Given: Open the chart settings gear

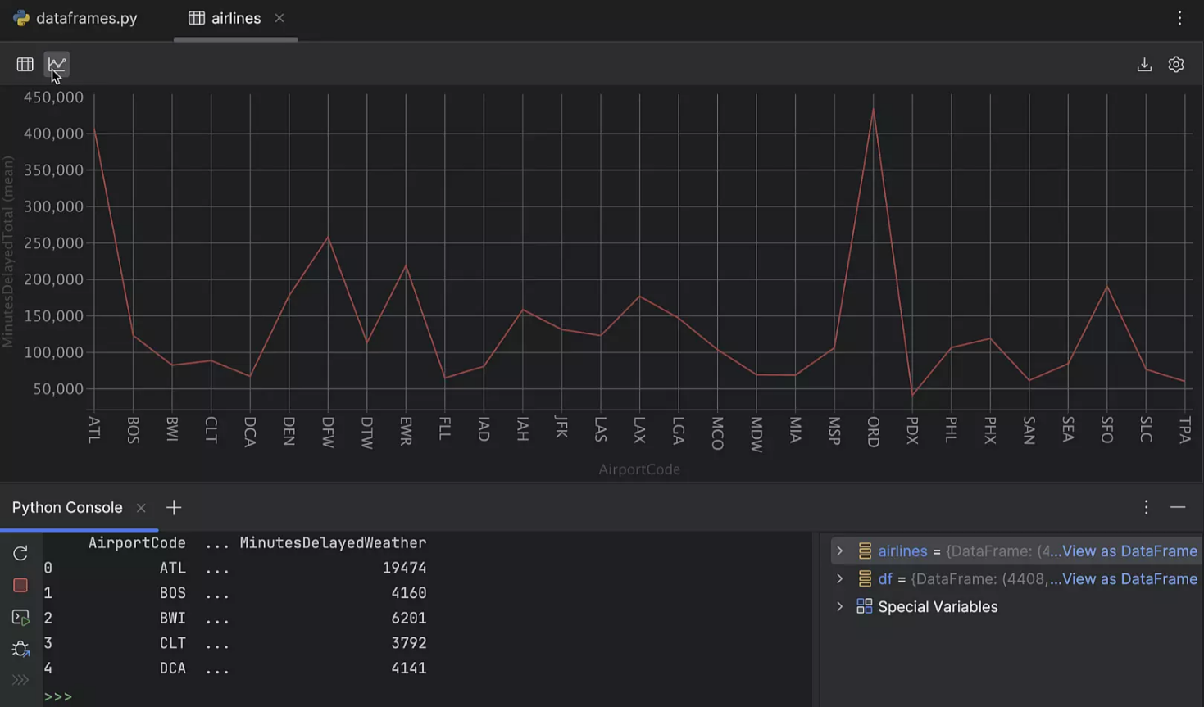Looking at the screenshot, I should [1176, 64].
